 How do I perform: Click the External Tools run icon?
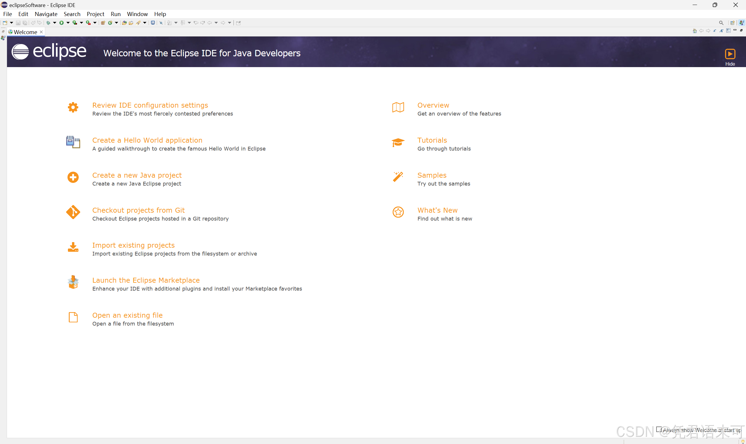click(88, 23)
